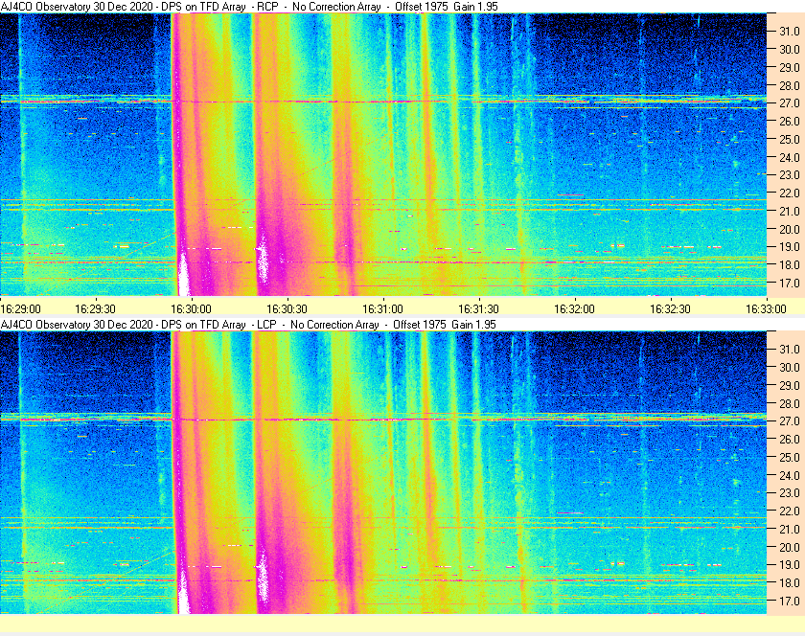
Task: Click the 25.0 frequency label in RCP panel
Action: pos(790,139)
